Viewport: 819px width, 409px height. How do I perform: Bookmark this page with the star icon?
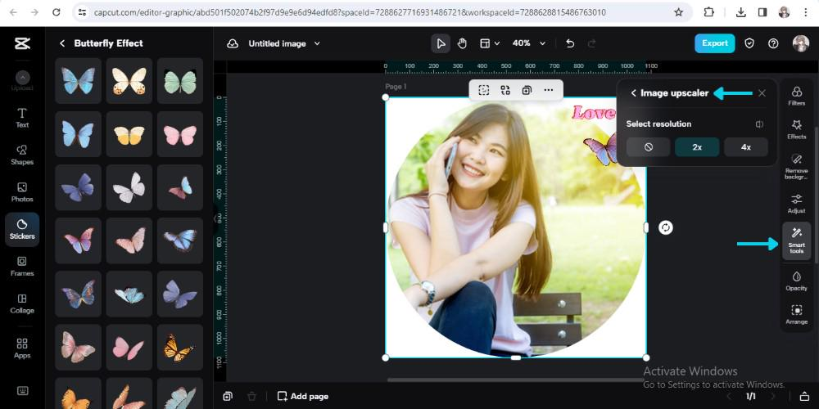point(678,12)
